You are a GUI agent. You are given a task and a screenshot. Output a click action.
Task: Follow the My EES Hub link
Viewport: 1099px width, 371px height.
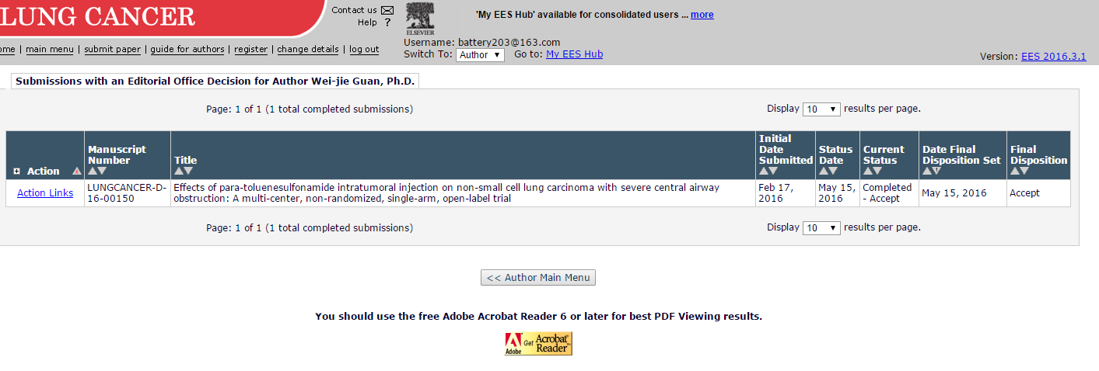coord(574,54)
